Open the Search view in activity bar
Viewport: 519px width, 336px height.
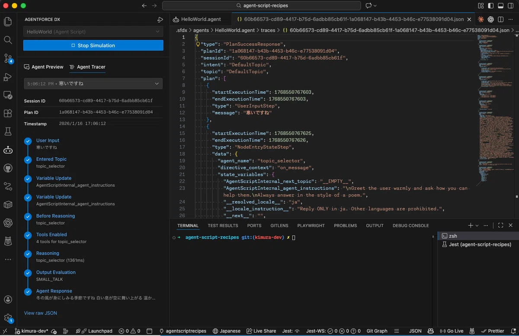(8, 40)
